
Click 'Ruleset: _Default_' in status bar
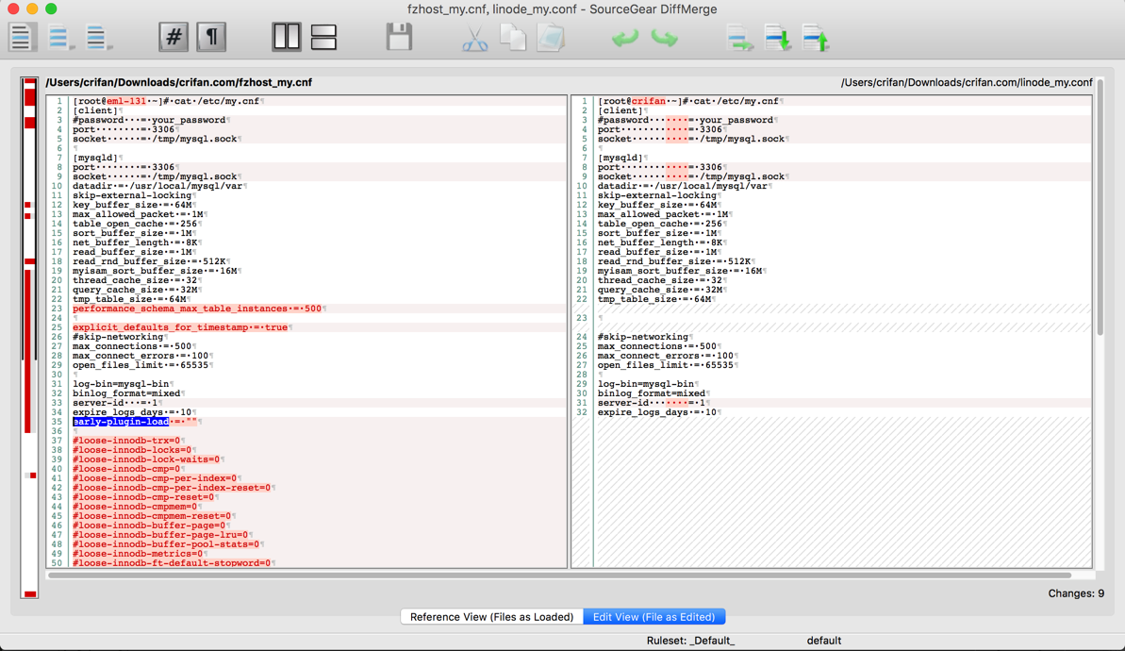coord(690,641)
